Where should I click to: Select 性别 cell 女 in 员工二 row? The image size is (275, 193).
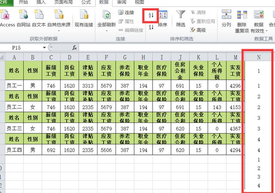(33, 107)
